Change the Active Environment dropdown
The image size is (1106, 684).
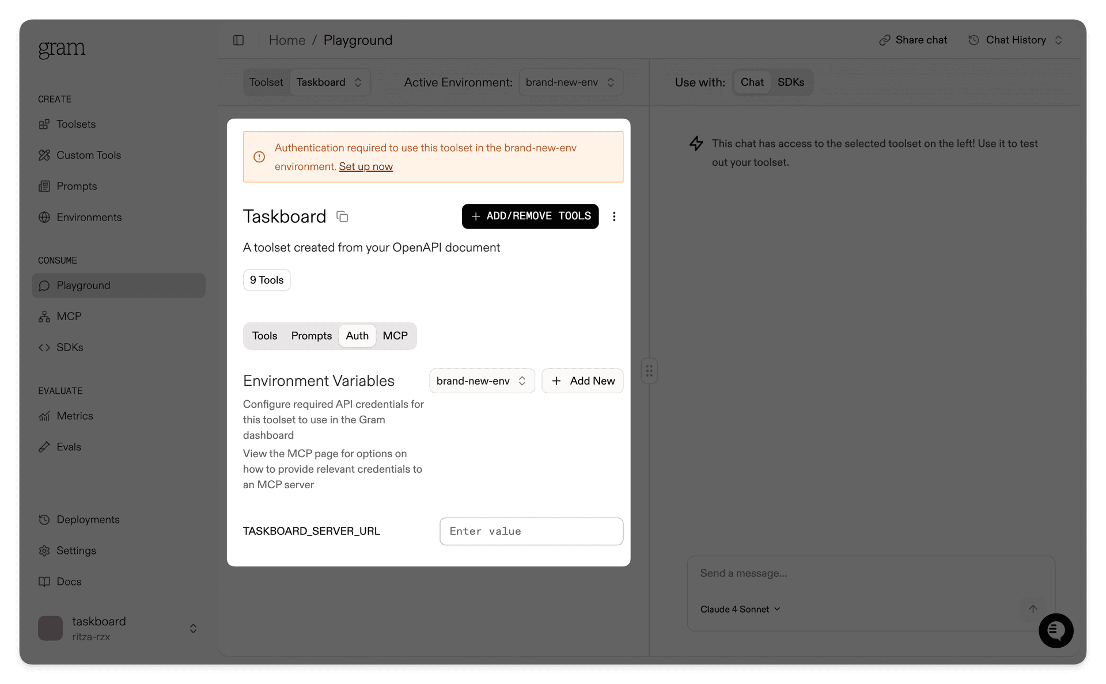point(570,82)
